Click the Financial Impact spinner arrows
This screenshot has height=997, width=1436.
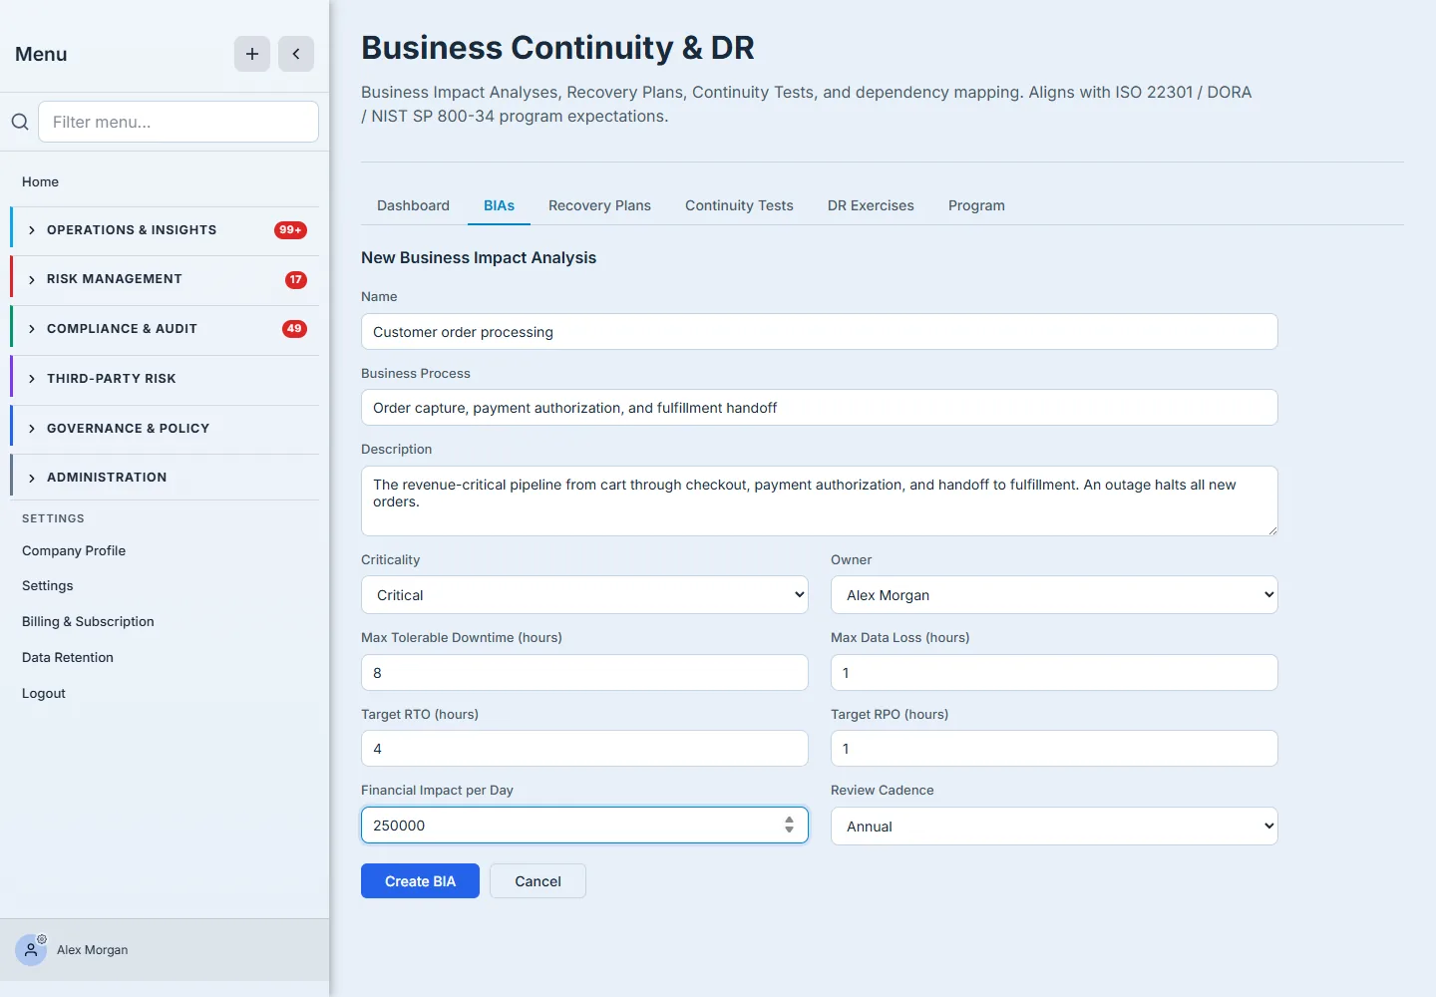click(x=789, y=826)
